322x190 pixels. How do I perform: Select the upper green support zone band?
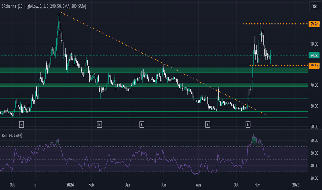pyautogui.click(x=154, y=70)
